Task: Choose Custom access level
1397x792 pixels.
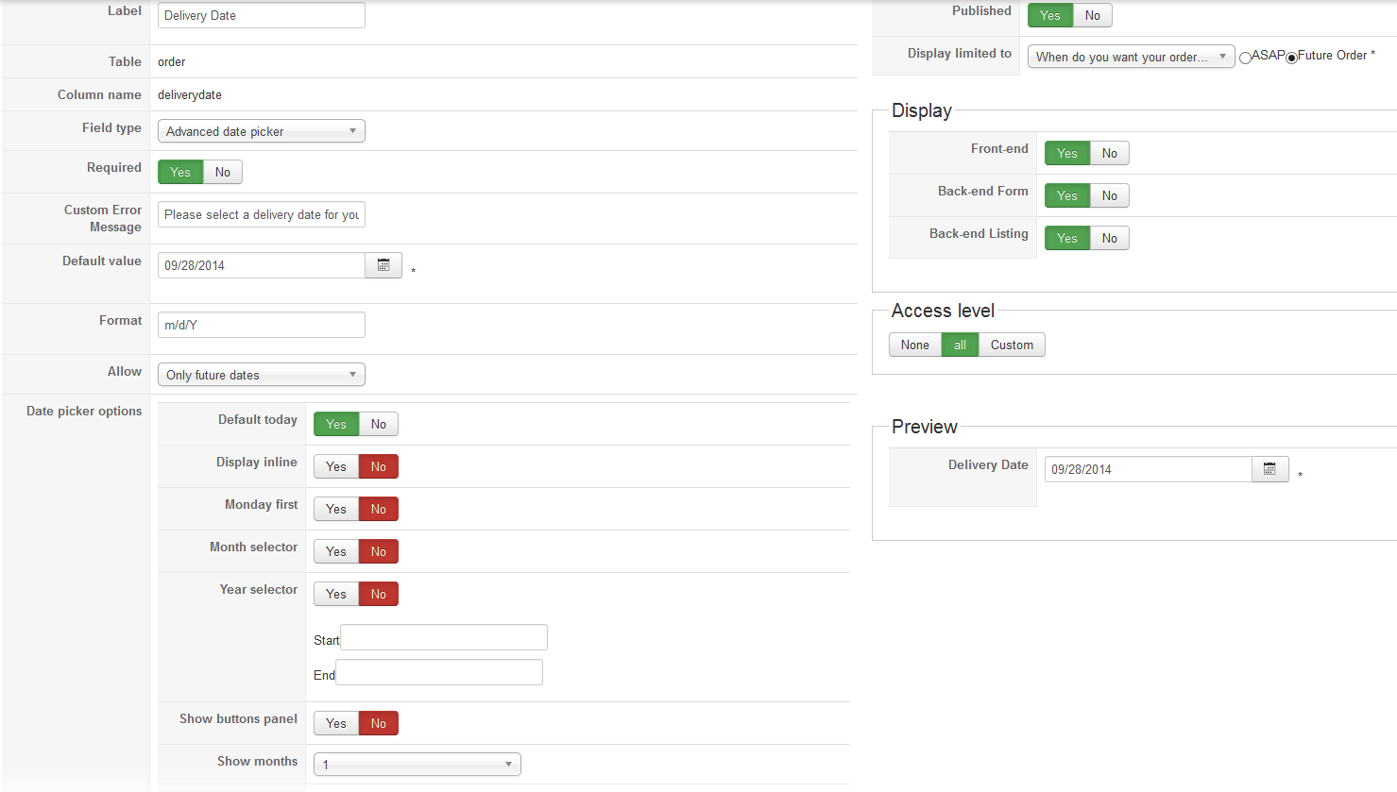Action: tap(1012, 345)
